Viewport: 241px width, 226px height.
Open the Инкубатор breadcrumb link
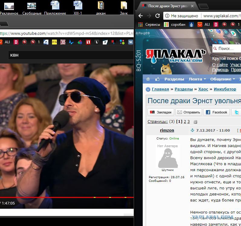click(225, 89)
